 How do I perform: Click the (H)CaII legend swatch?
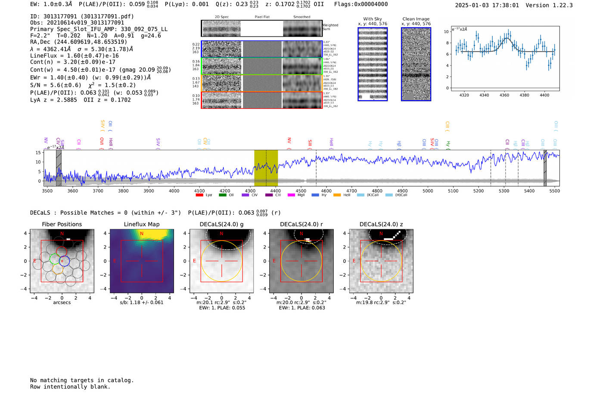click(x=389, y=195)
